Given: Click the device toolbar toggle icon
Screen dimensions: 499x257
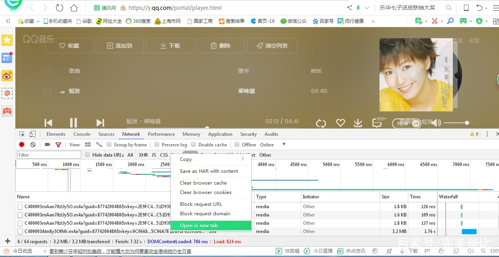Looking at the screenshot, I should click(32, 134).
